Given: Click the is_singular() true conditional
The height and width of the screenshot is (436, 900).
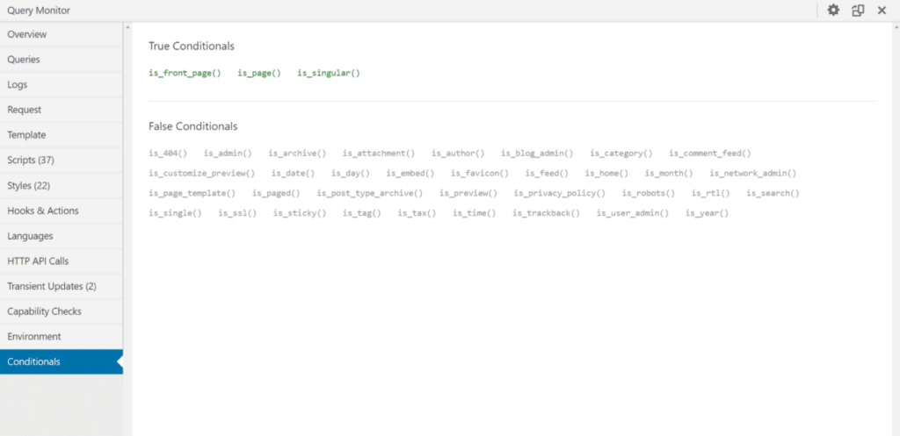Looking at the screenshot, I should click(x=329, y=73).
